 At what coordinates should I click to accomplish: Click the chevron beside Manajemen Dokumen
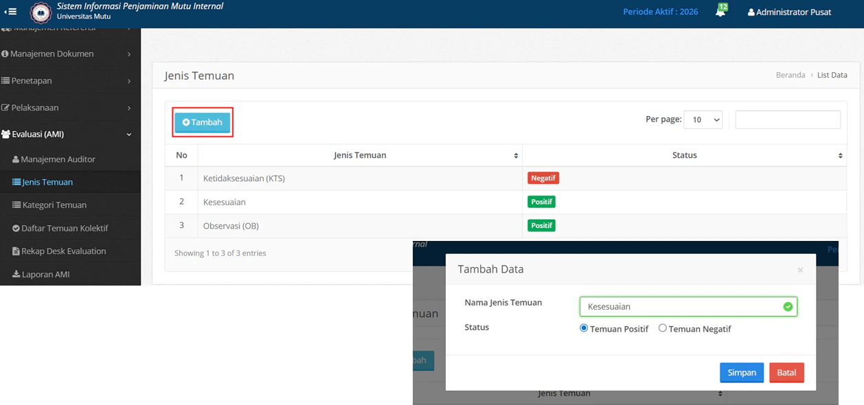129,54
